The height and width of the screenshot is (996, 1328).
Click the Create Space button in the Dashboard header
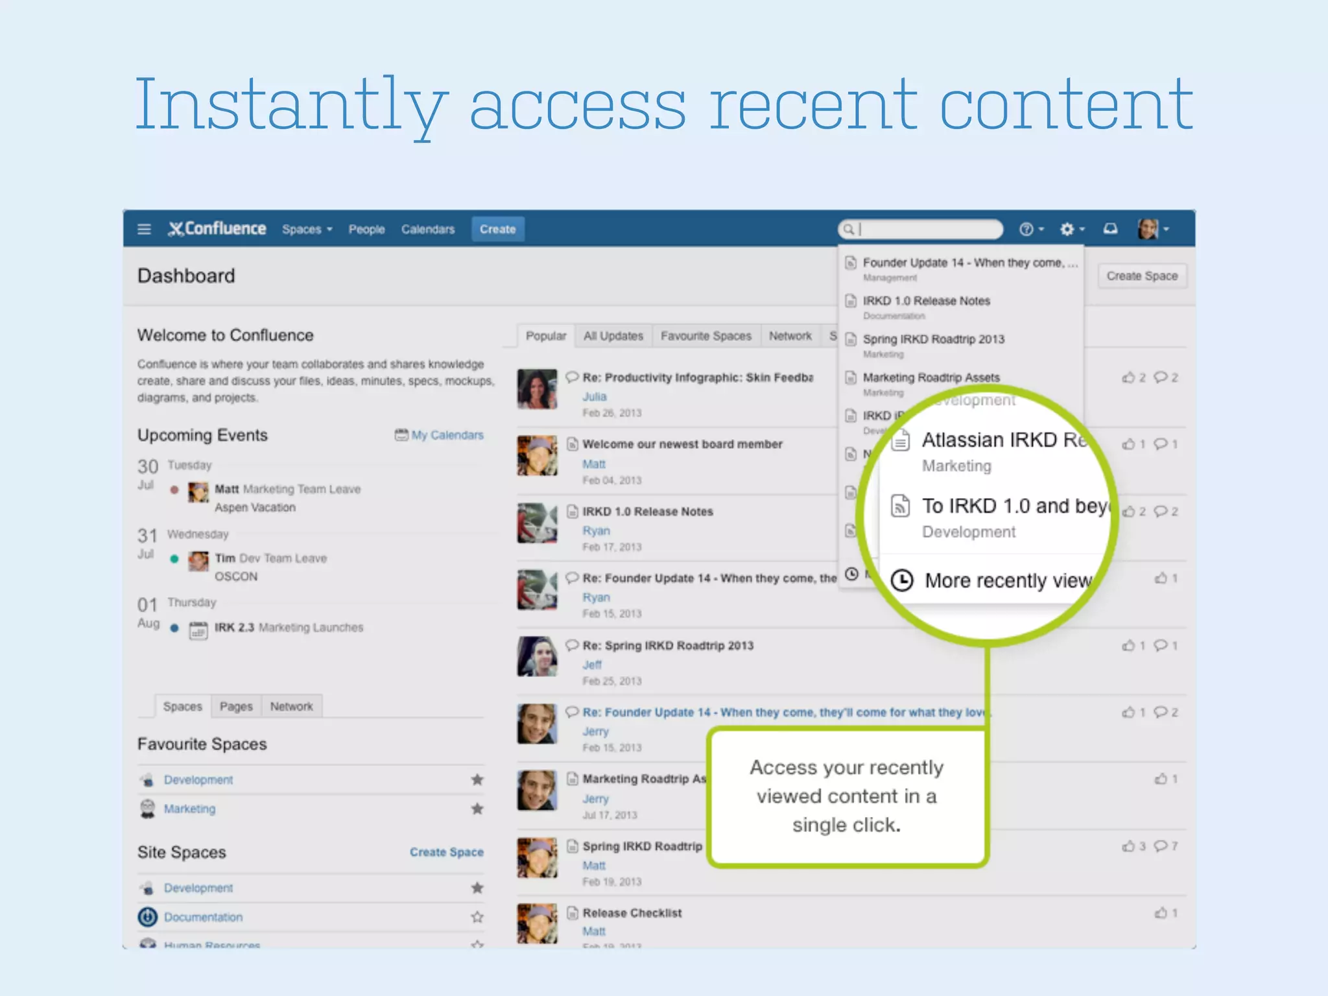click(x=1142, y=276)
